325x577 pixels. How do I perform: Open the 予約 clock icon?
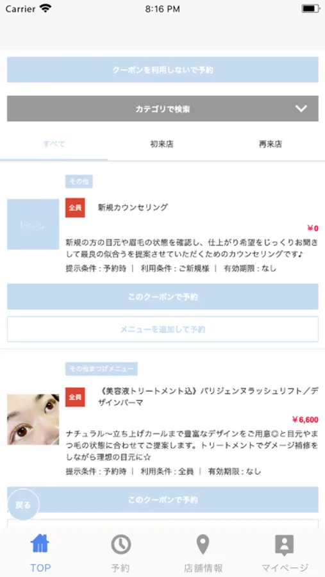pos(121,544)
